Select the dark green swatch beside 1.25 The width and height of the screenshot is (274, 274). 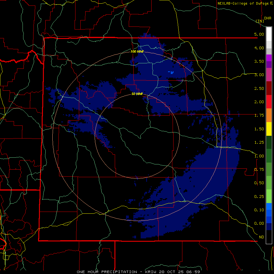[269, 142]
